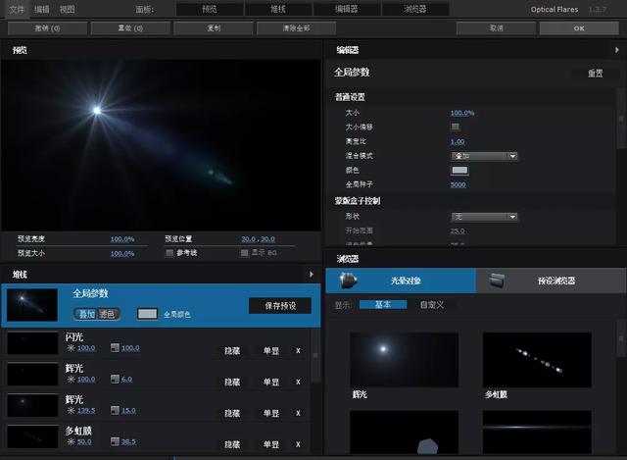This screenshot has width=627, height=460.
Task: Click the 复制 button
Action: [x=214, y=28]
